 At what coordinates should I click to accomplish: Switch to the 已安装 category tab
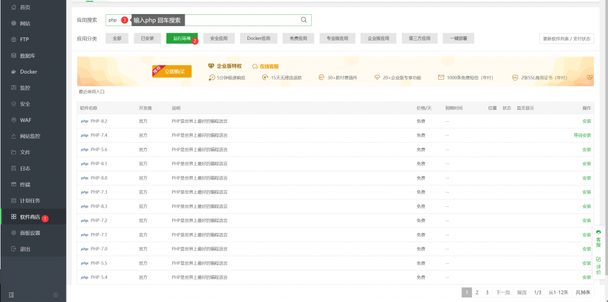pos(144,39)
